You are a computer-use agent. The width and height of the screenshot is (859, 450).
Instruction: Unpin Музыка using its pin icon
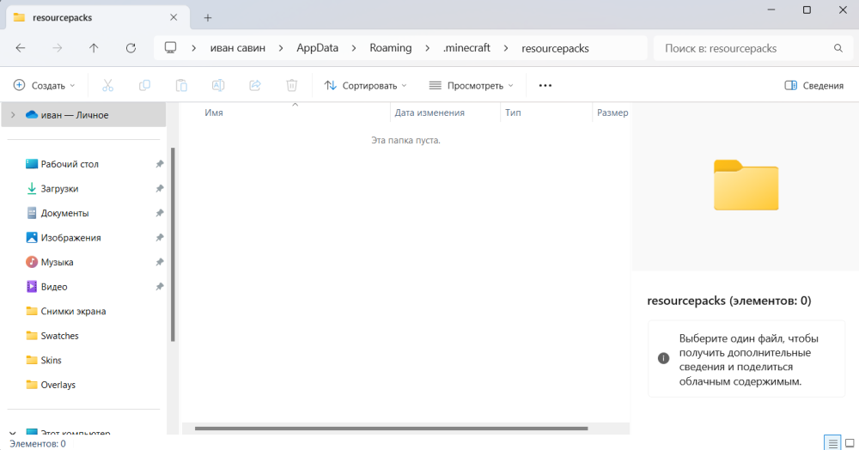160,262
